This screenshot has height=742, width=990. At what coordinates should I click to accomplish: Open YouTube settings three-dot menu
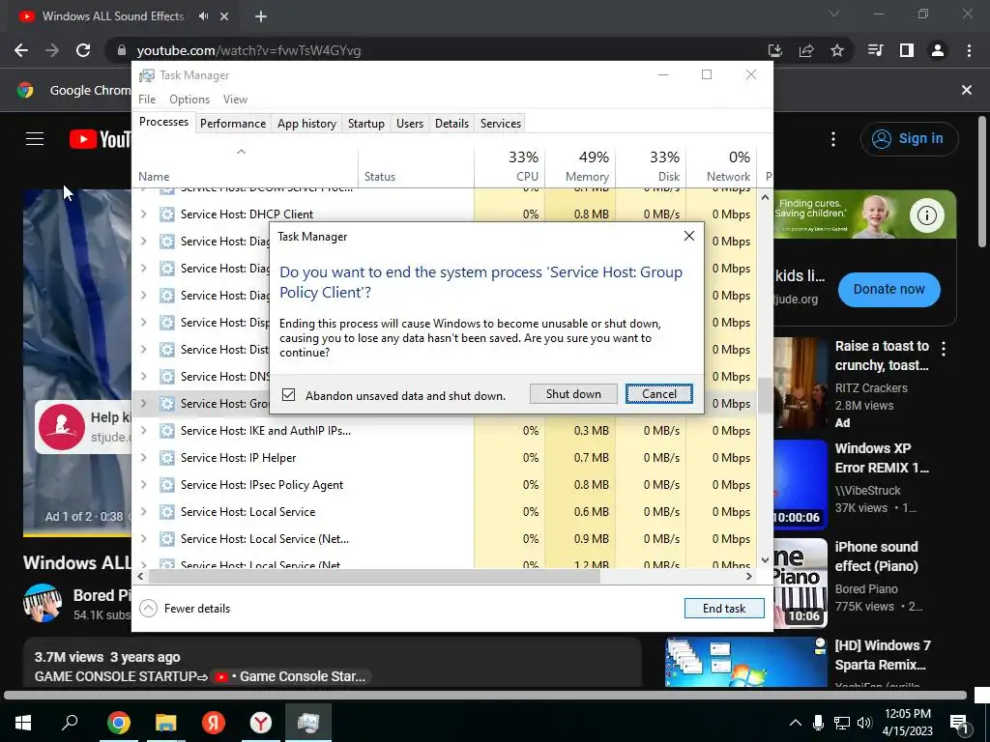point(833,139)
